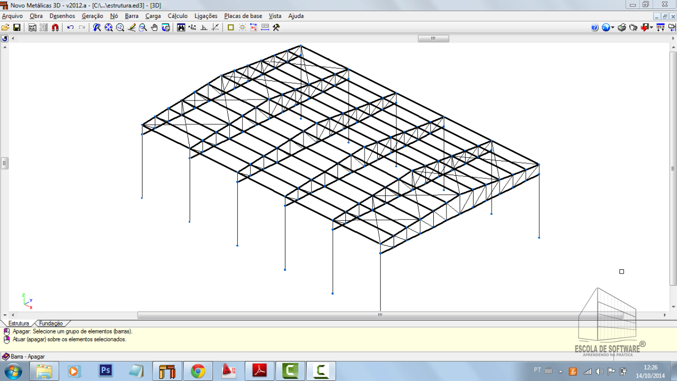Select the Estrutura tab
The image size is (677, 381).
coord(19,323)
